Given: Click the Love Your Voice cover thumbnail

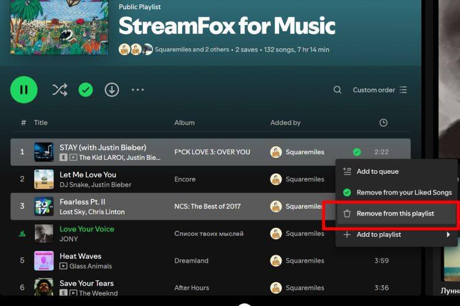Looking at the screenshot, I should point(44,234).
